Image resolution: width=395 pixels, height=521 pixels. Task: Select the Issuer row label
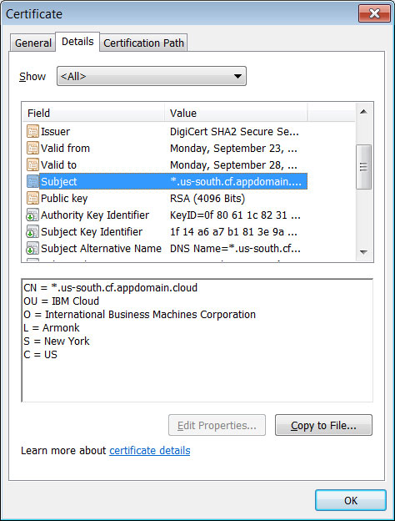click(55, 132)
